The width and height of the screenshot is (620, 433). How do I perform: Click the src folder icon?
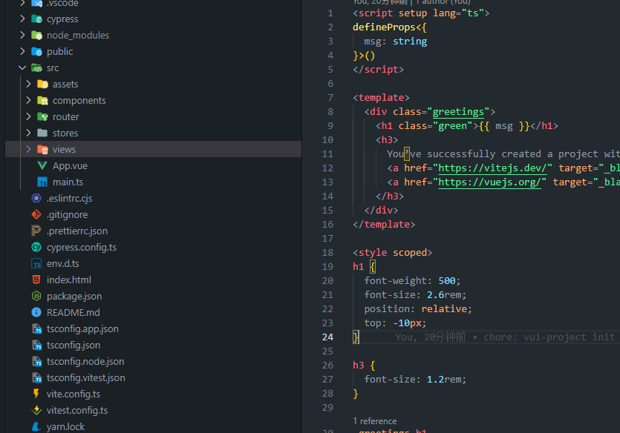click(37, 68)
